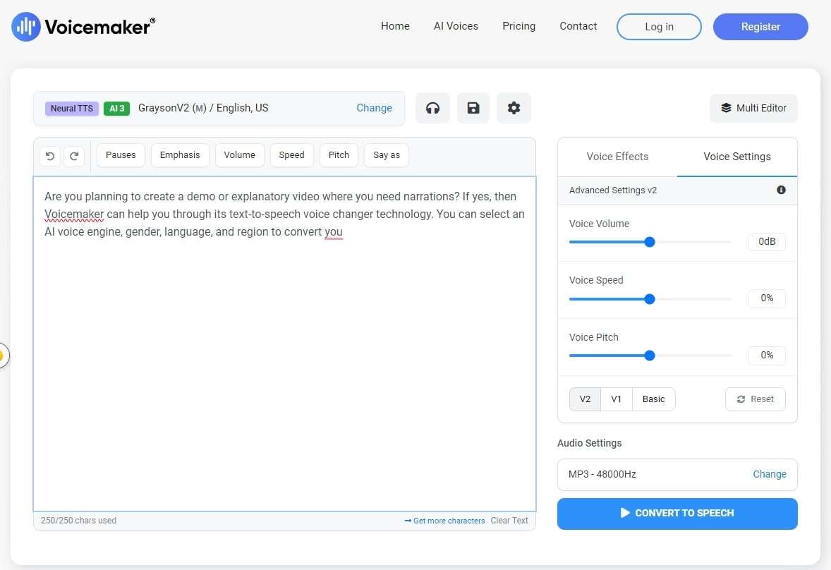831x570 pixels.
Task: Reset the voice settings
Action: (756, 399)
